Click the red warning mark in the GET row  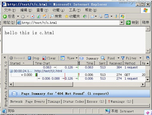point(79,75)
